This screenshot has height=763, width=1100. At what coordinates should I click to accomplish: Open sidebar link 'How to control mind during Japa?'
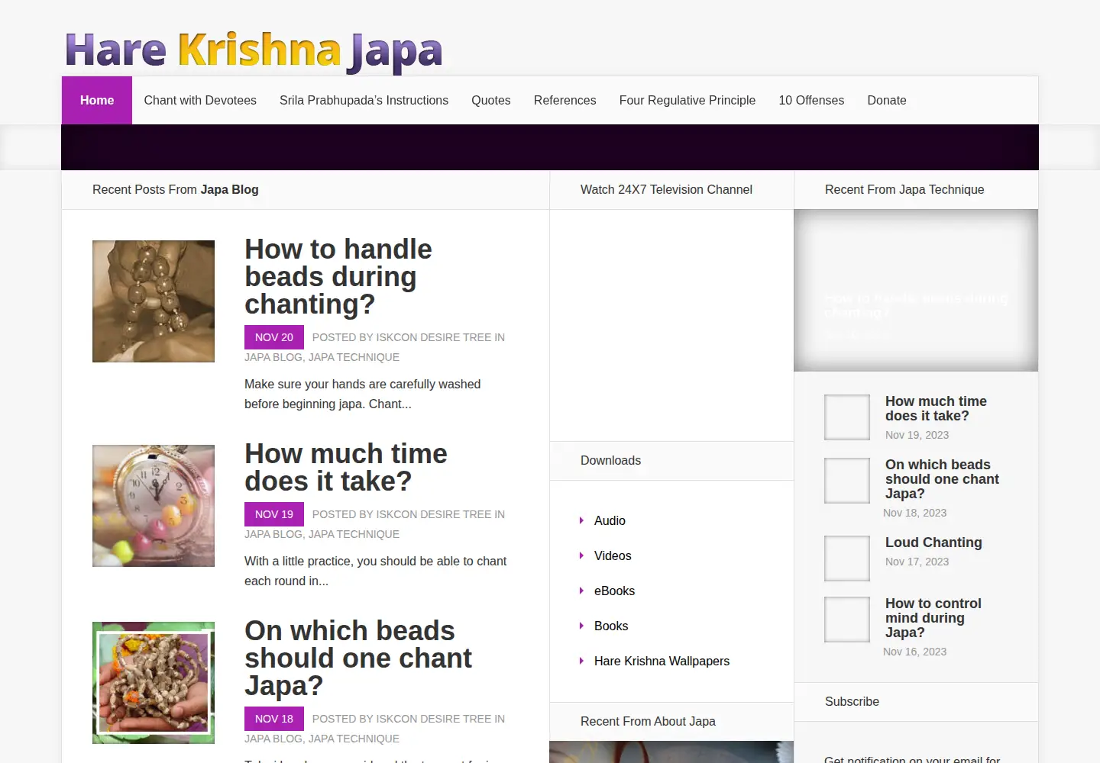tap(933, 618)
